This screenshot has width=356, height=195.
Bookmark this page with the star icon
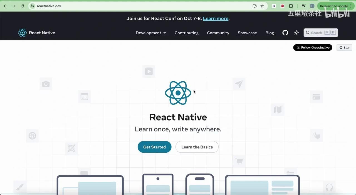coord(262,6)
